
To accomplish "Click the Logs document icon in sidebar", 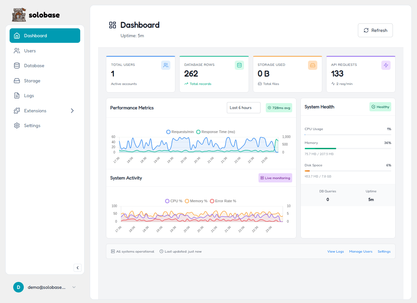I will click(17, 96).
